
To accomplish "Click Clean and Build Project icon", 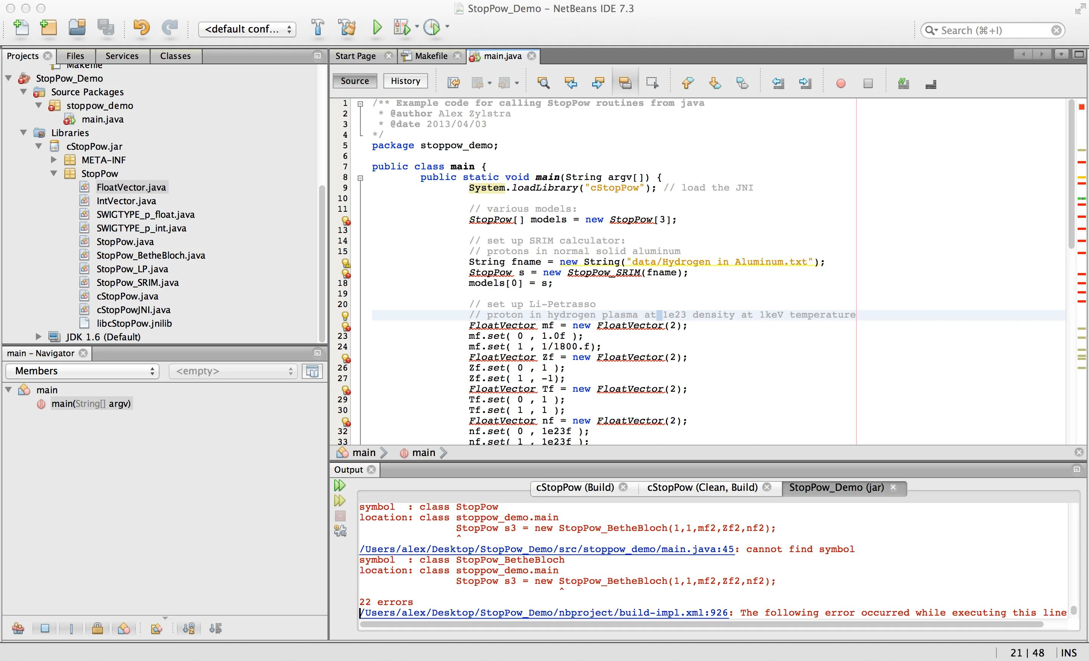I will pyautogui.click(x=347, y=27).
